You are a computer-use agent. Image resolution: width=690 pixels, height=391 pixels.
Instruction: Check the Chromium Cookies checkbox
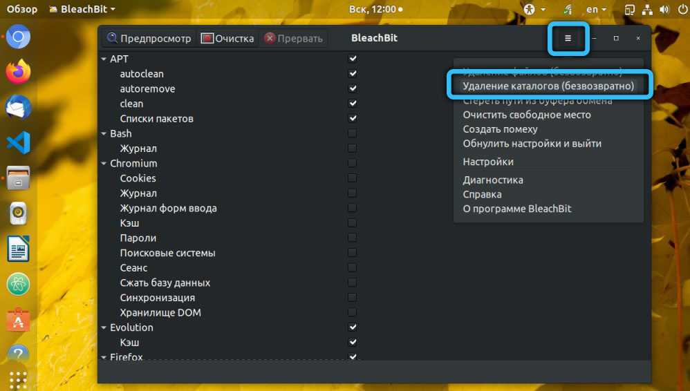[x=353, y=178]
